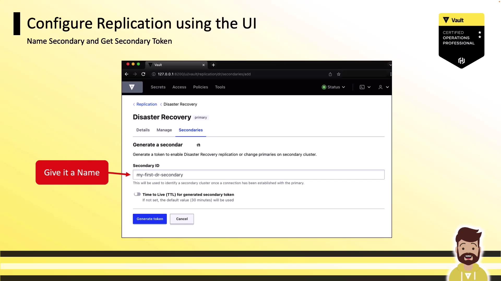Expand the browser tab list chevron
The width and height of the screenshot is (501, 281).
[390, 65]
